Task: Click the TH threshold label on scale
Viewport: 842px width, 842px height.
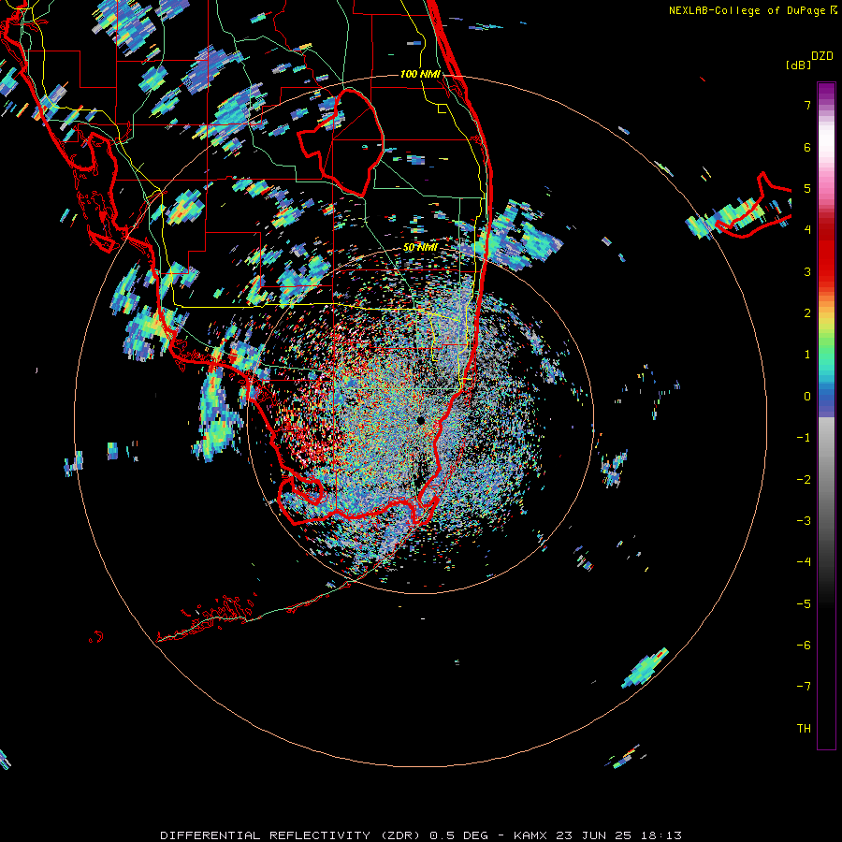Action: point(804,729)
